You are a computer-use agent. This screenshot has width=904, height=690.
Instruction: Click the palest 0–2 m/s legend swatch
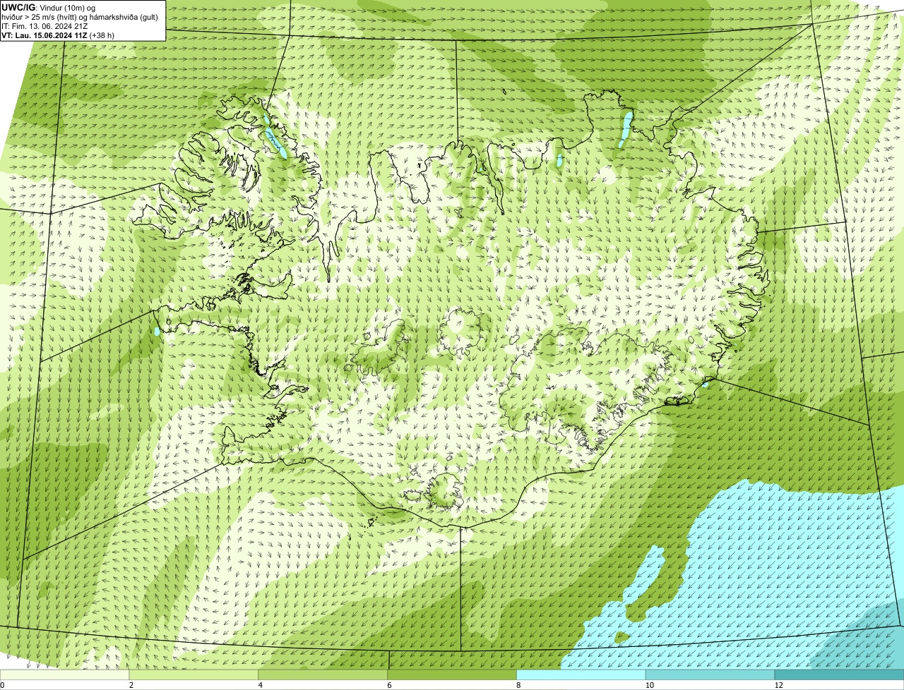click(x=65, y=674)
